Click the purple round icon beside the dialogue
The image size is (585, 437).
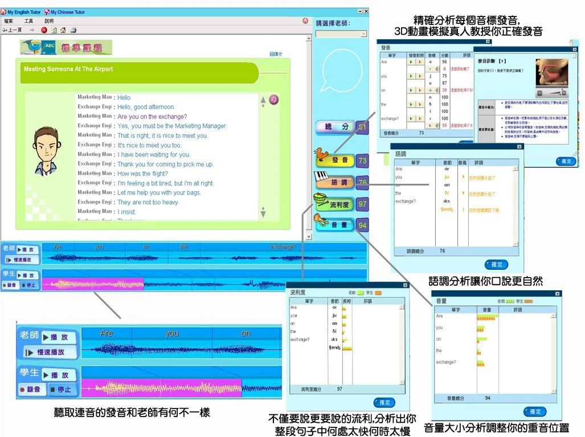click(x=274, y=100)
